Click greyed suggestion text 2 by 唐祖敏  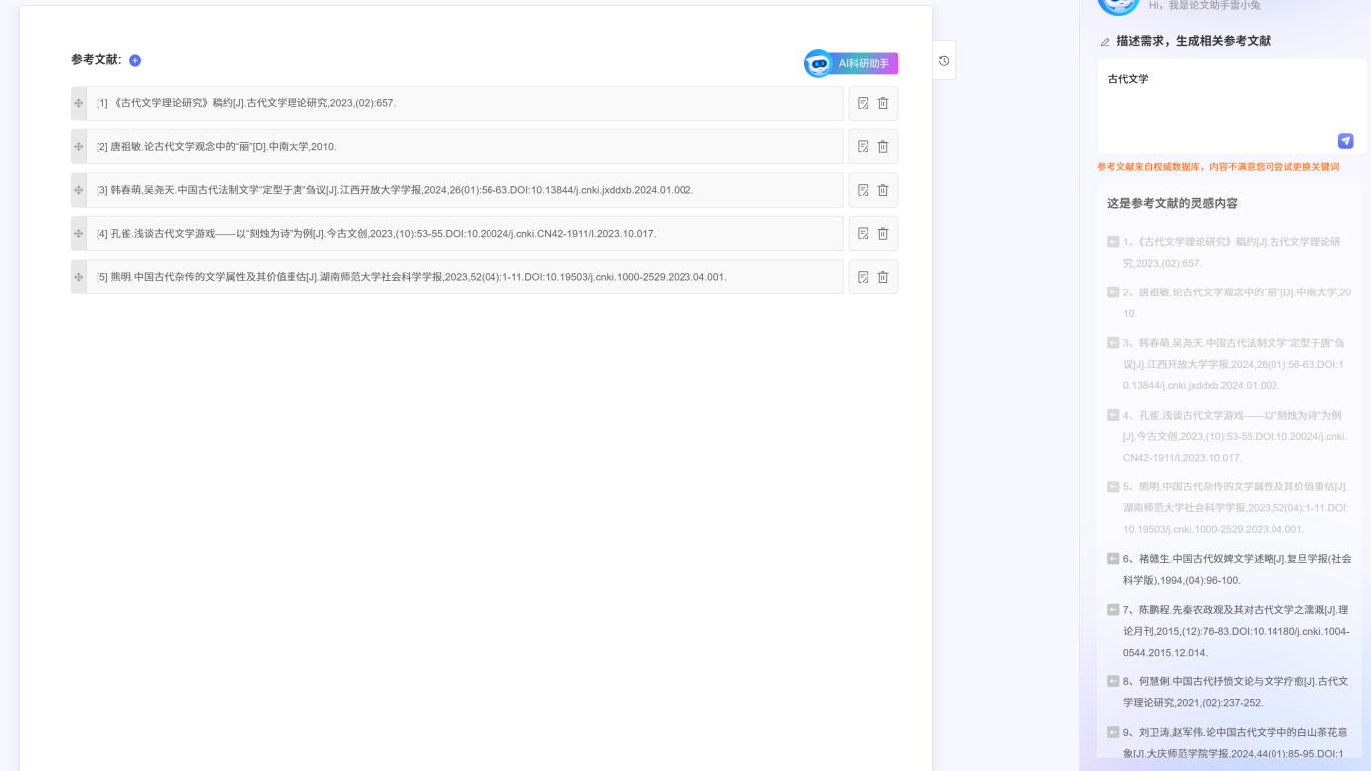coord(1237,302)
